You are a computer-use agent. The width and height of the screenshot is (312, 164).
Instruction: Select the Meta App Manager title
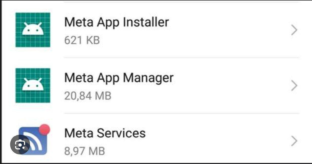pyautogui.click(x=119, y=78)
